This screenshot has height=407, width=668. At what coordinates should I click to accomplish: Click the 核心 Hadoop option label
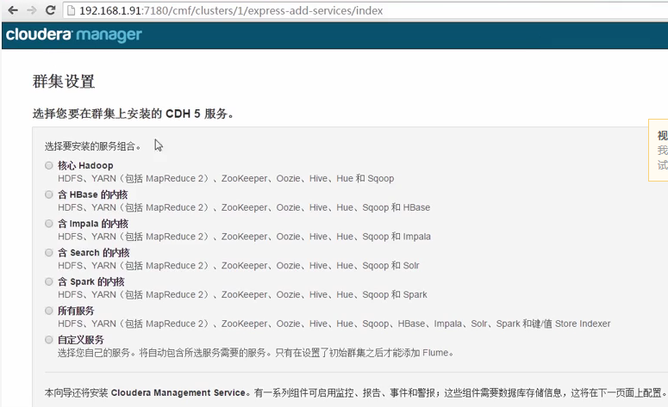coord(85,165)
